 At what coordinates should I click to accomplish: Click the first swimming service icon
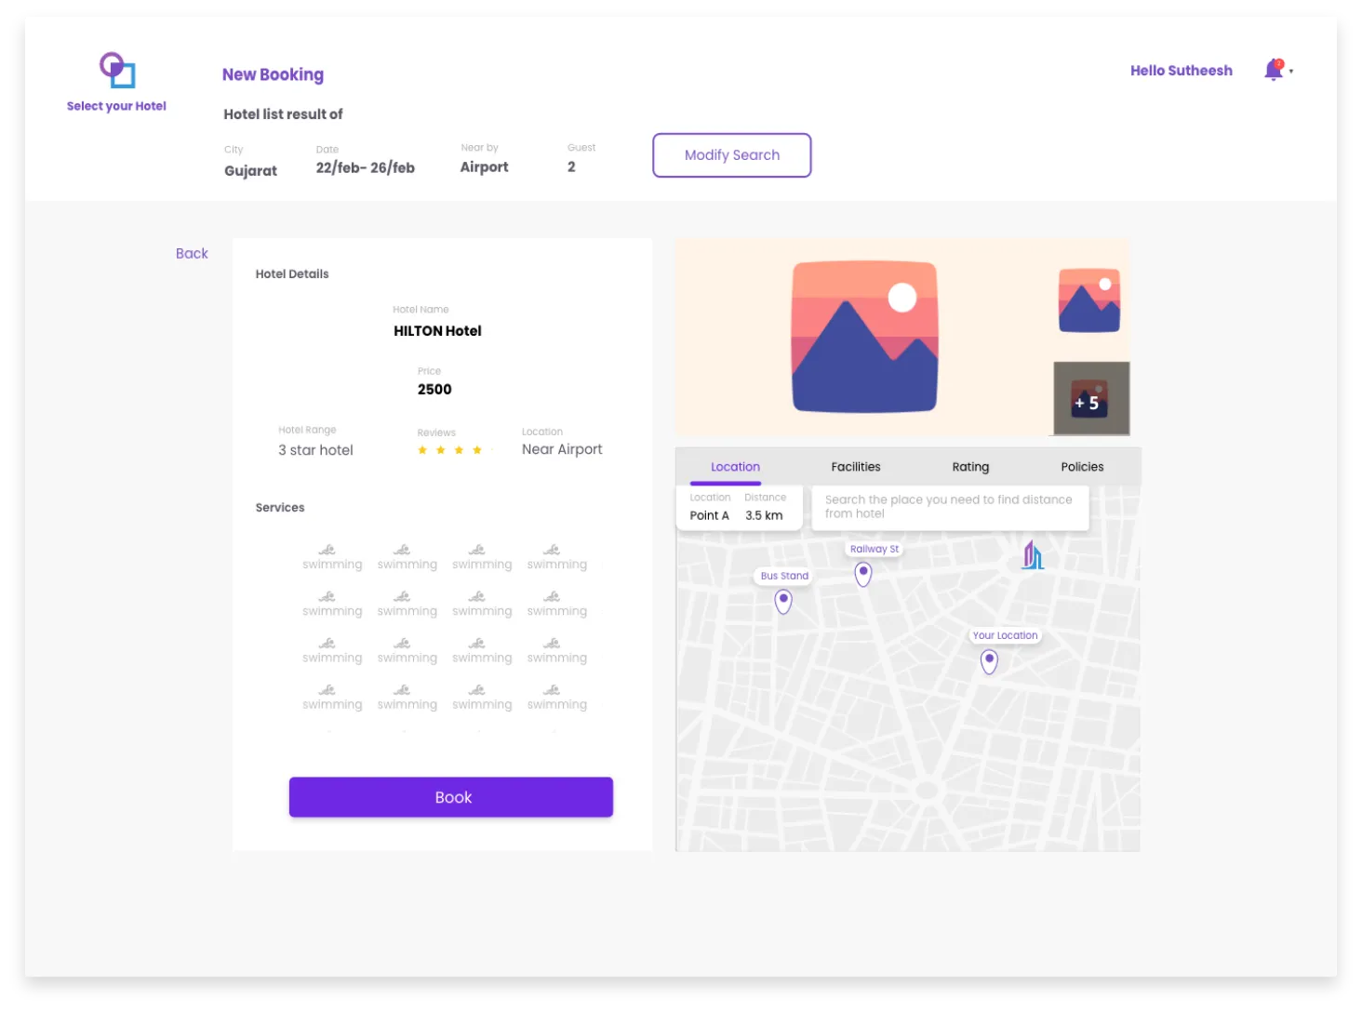point(327,550)
